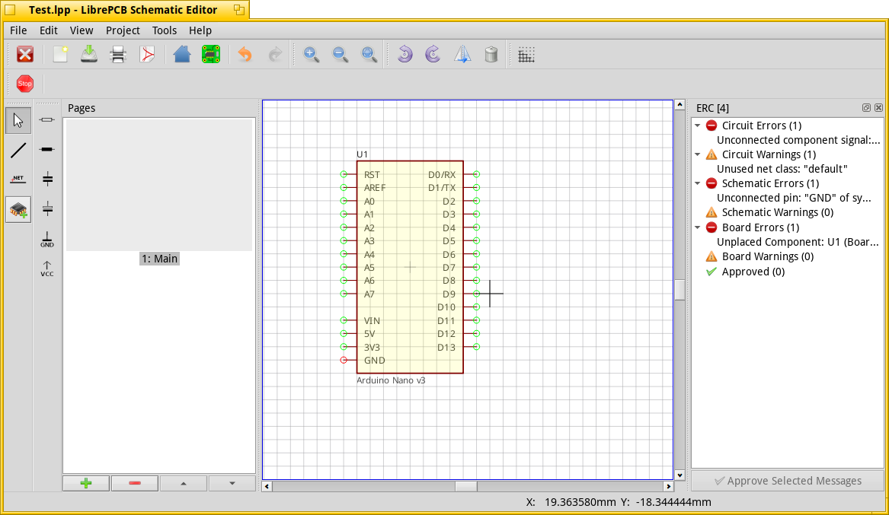Add a bipolar capacitor symbol
The width and height of the screenshot is (889, 515).
47,180
